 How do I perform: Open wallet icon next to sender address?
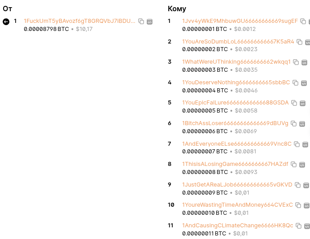(x=150, y=22)
